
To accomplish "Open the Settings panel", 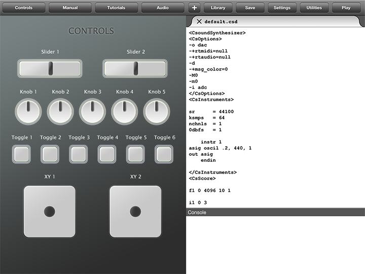I will [282, 8].
